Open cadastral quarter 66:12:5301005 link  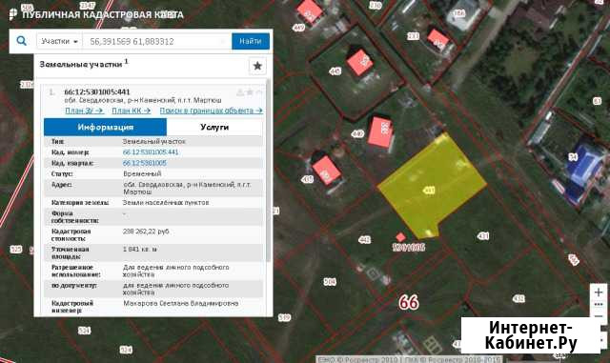tap(144, 163)
